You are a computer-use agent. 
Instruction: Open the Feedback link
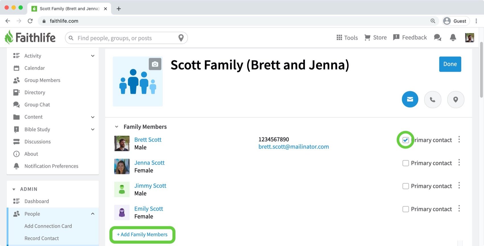(410, 38)
